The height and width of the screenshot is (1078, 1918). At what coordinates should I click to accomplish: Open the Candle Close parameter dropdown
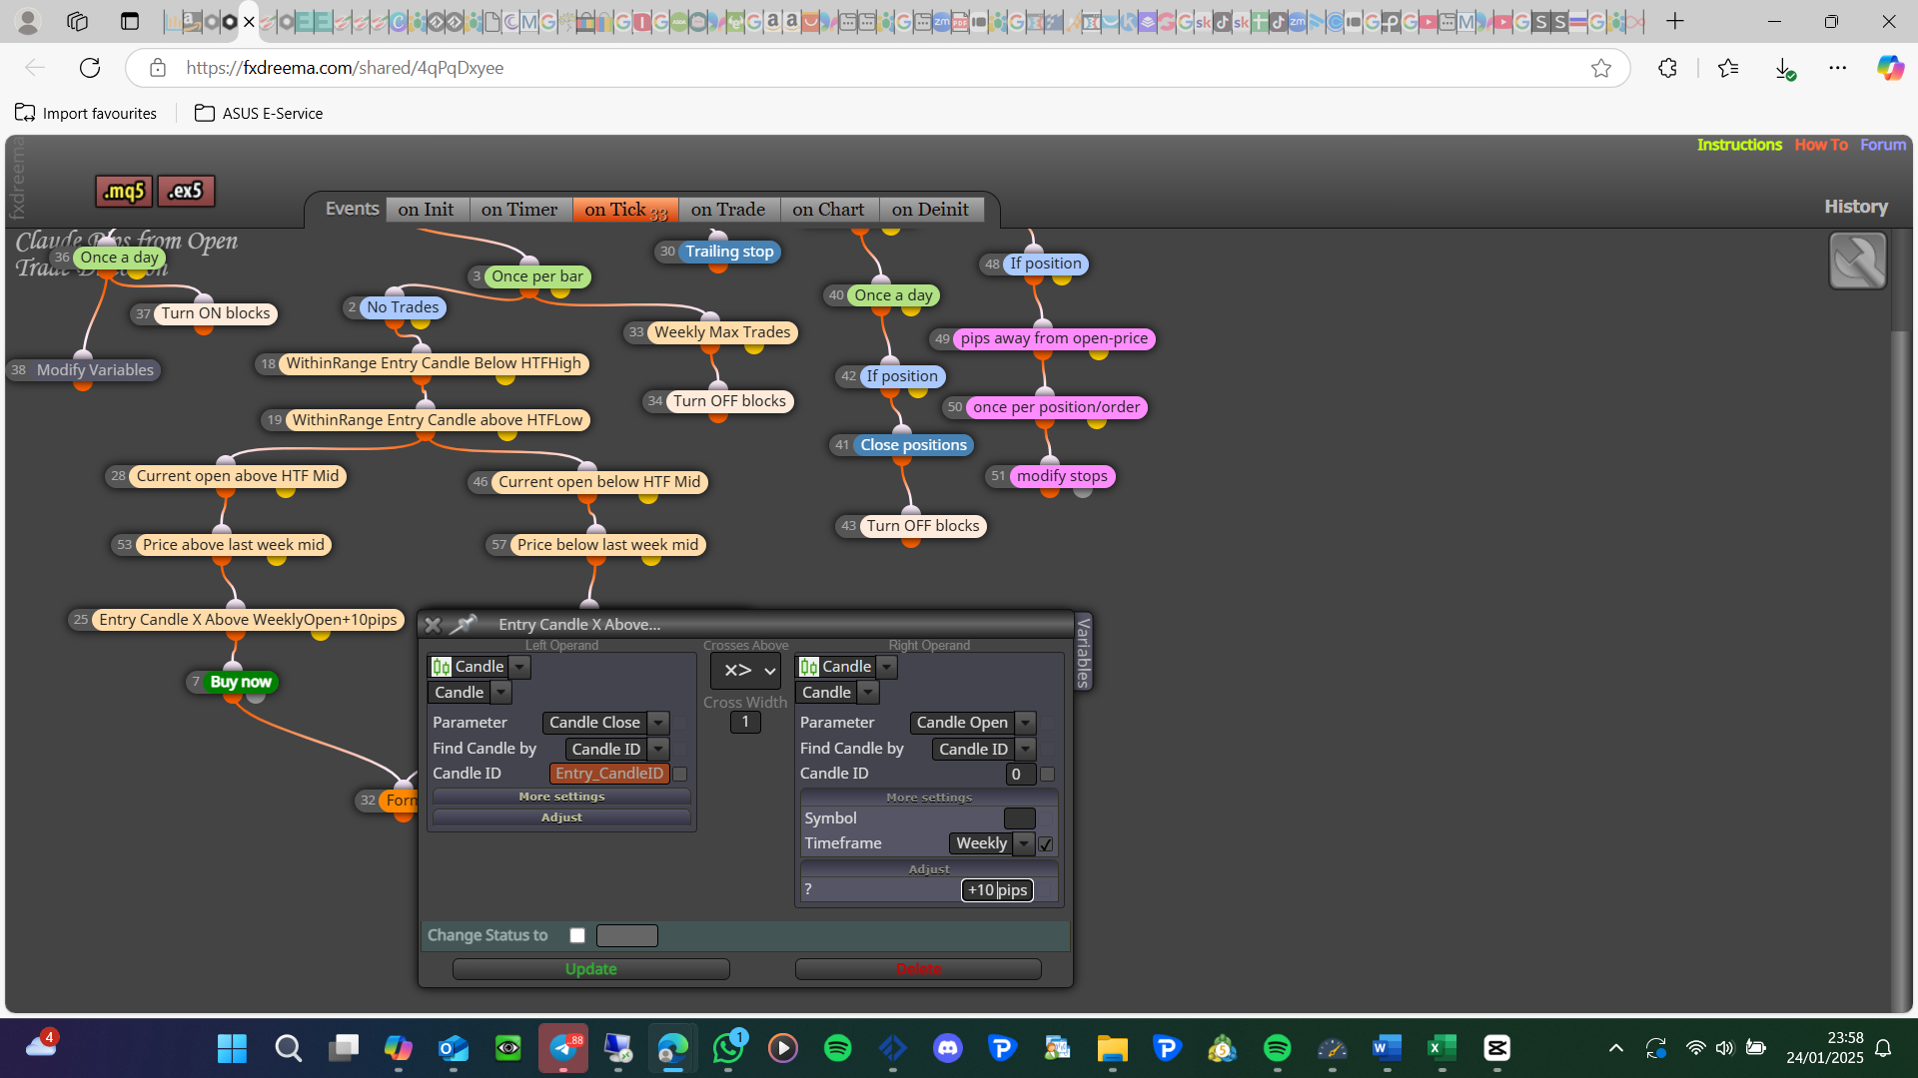[605, 723]
